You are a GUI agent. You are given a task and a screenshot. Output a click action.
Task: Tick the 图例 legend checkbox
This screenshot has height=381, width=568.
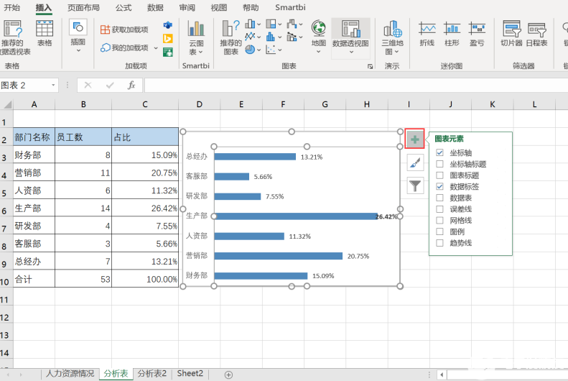(439, 231)
